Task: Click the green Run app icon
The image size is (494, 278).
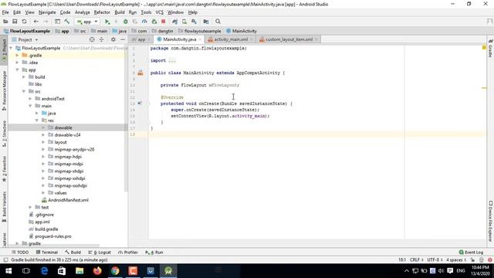Action: pos(107,22)
